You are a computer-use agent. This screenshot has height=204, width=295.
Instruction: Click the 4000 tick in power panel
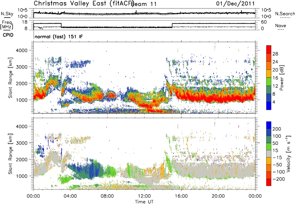[x=21, y=50]
